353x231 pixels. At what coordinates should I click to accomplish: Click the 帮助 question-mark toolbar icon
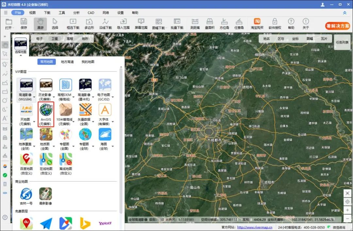(x=291, y=24)
